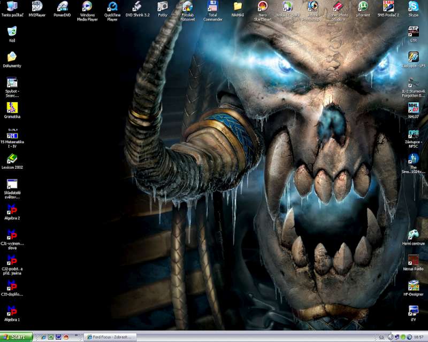This screenshot has width=428, height=342.
Task: Select the Herní centrum icon
Action: point(413,235)
